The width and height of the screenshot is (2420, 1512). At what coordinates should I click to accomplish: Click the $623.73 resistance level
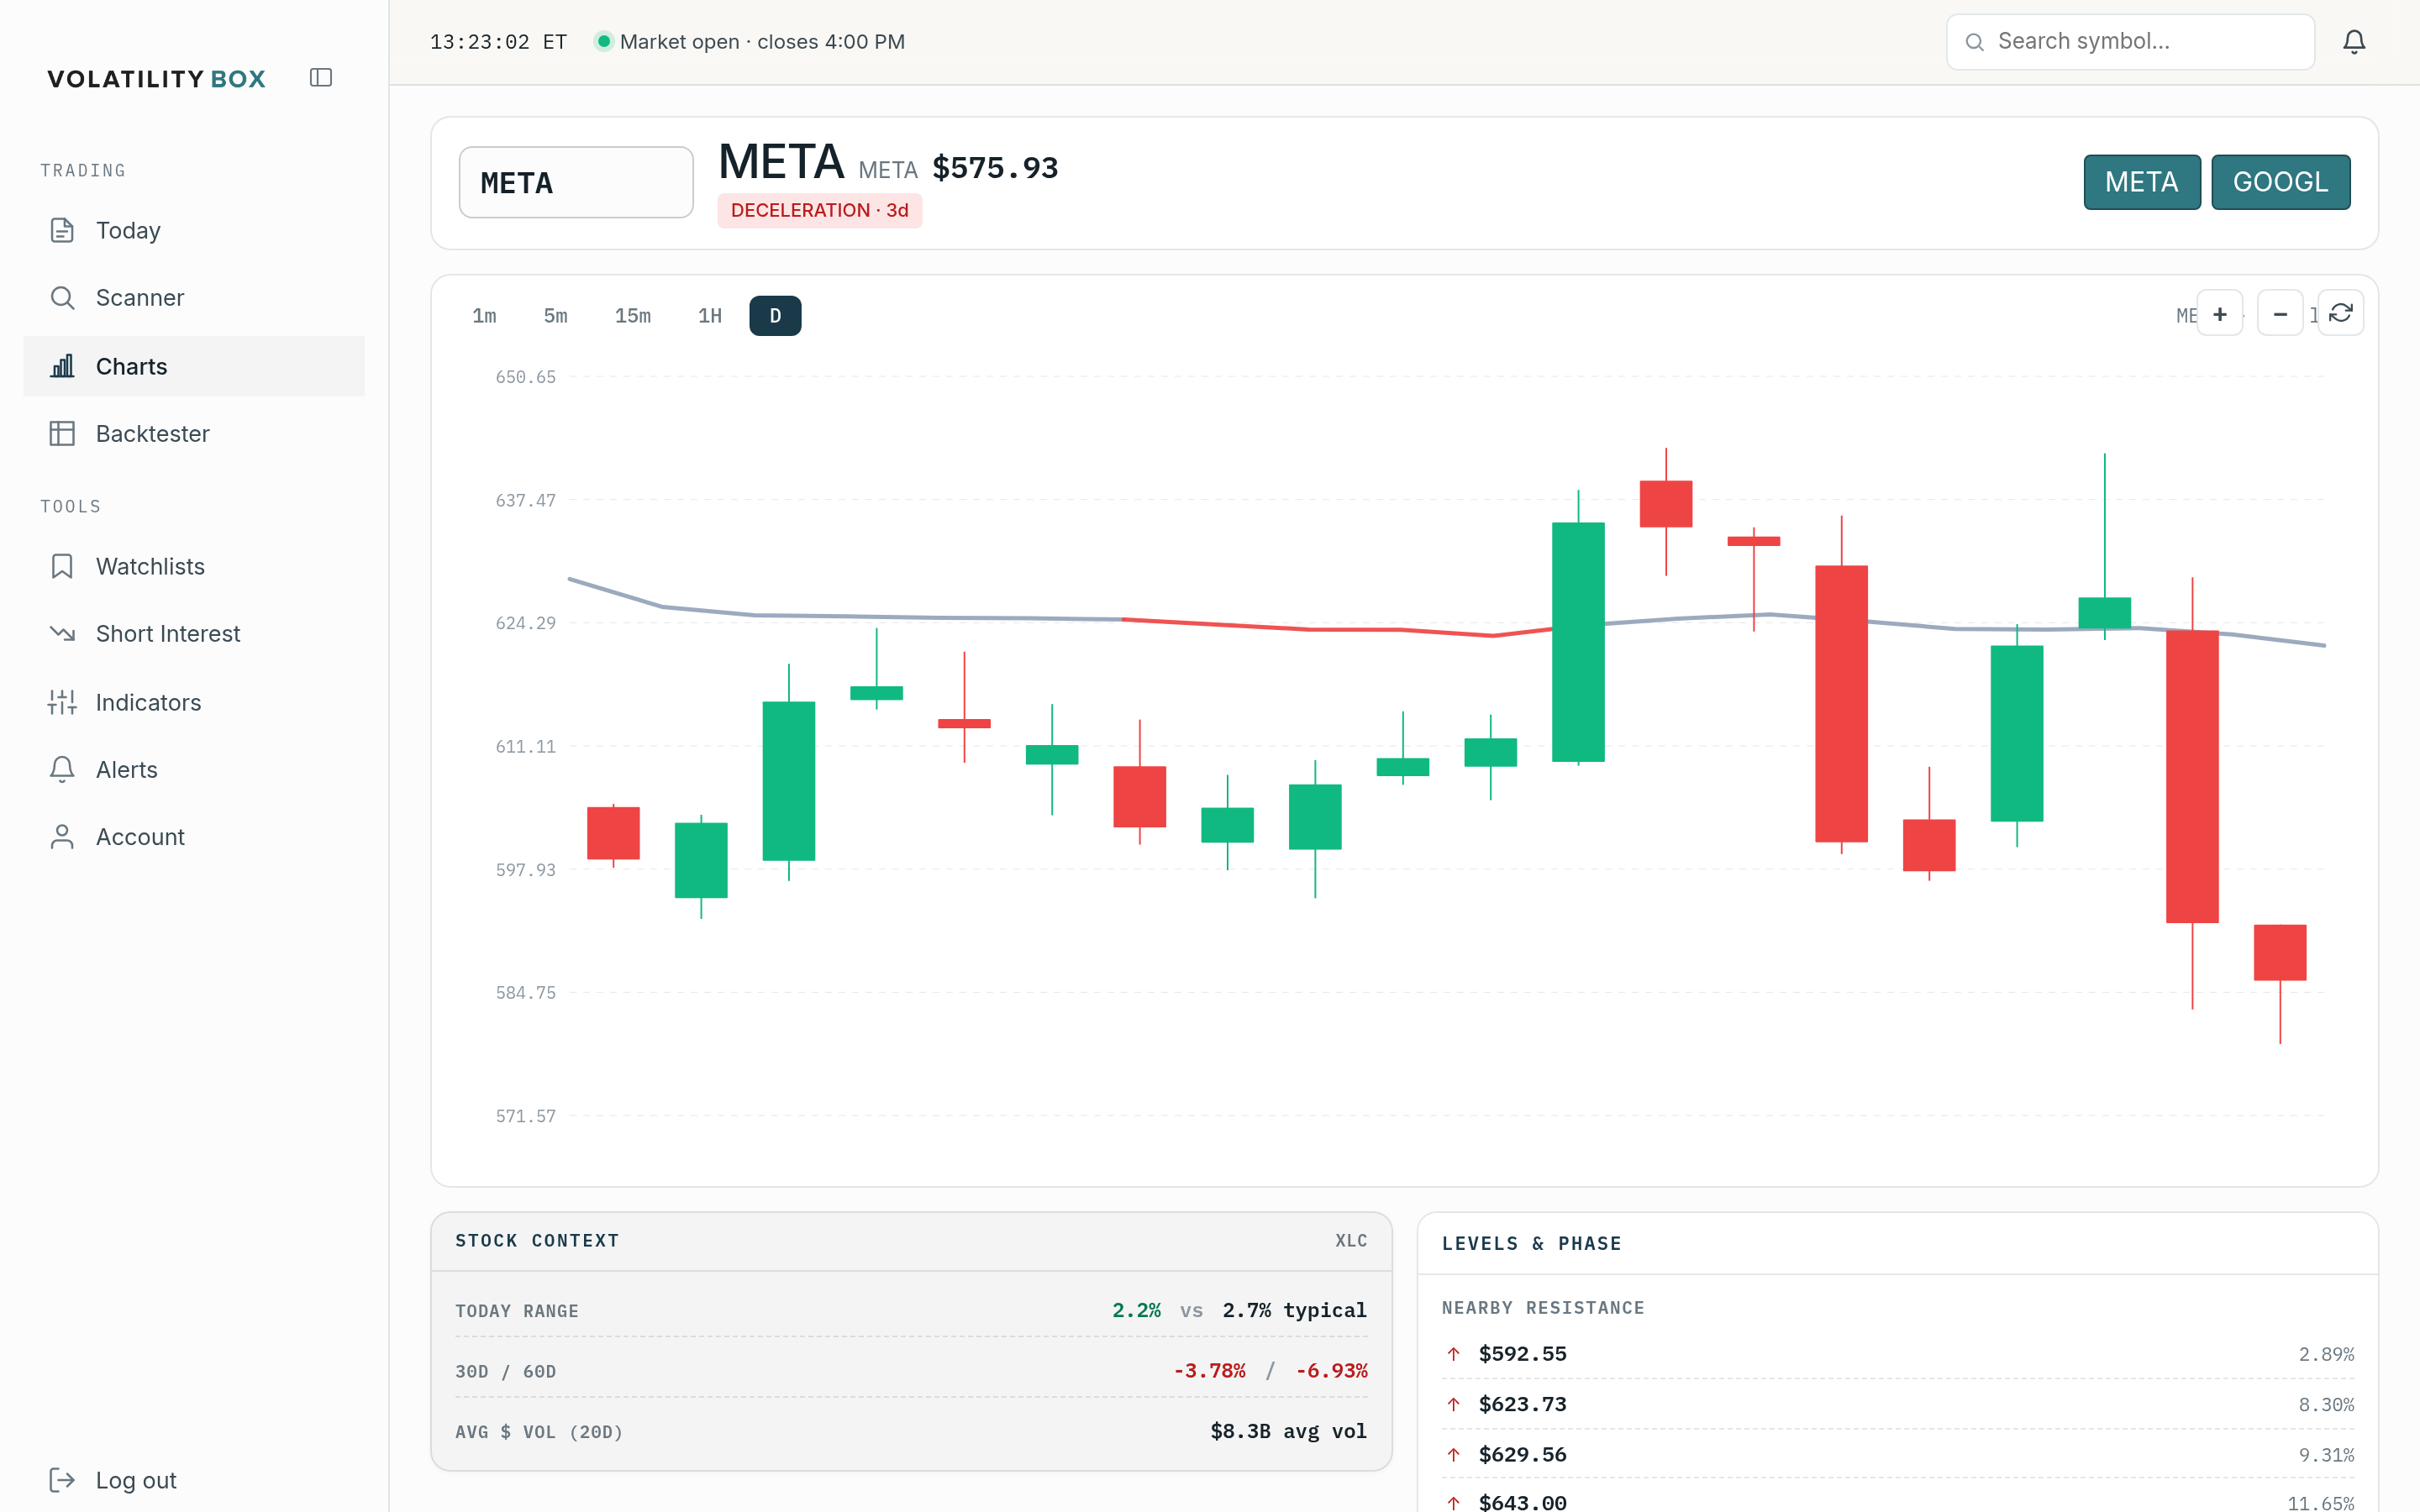1522,1404
